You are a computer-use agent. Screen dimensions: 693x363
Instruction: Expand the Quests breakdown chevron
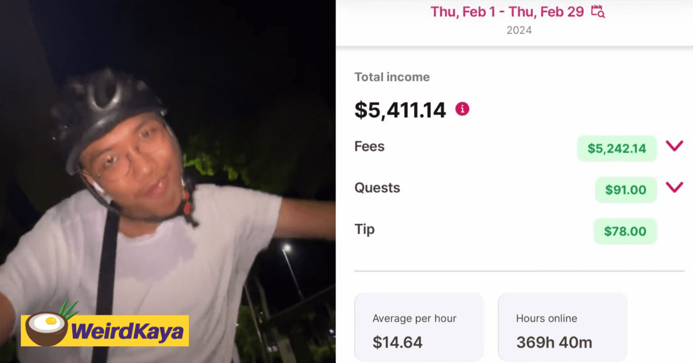[674, 187]
